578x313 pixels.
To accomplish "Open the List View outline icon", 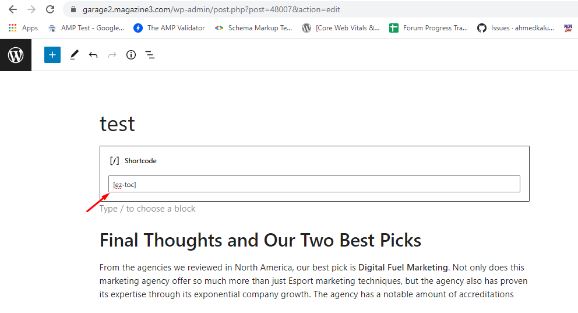I will click(x=150, y=55).
